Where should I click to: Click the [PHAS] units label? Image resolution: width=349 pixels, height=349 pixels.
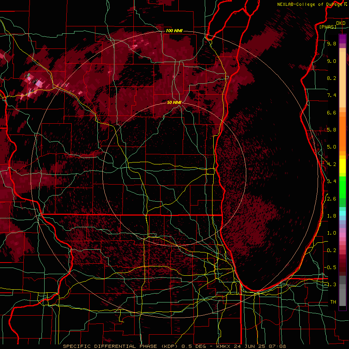click(x=328, y=27)
